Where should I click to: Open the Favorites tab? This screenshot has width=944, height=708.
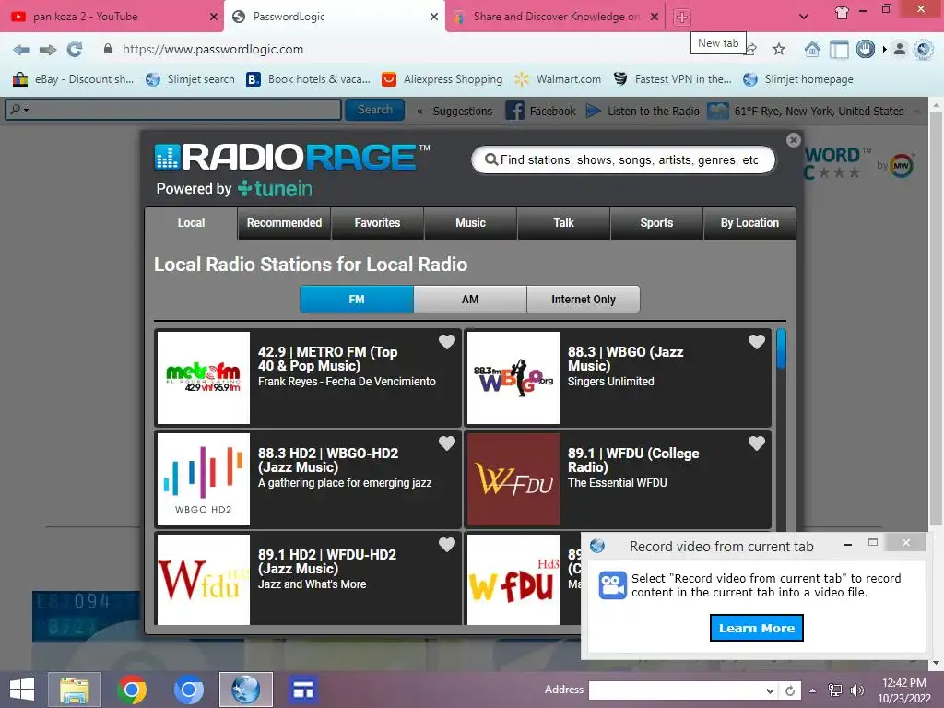377,223
